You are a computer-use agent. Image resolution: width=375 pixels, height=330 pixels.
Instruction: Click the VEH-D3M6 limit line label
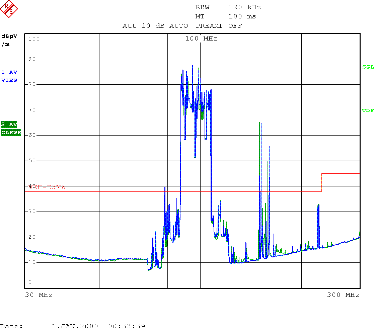point(47,187)
